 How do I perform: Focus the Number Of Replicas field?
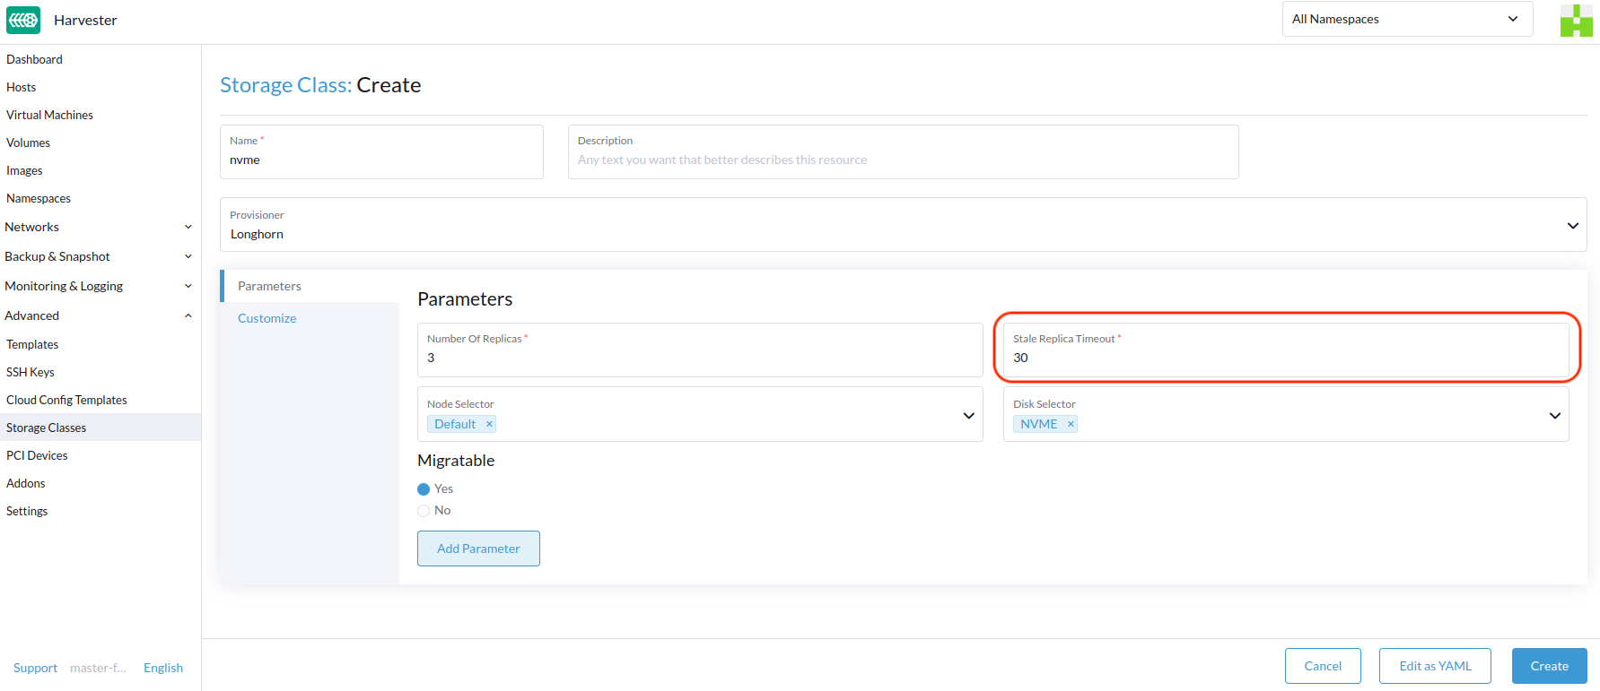coord(700,350)
